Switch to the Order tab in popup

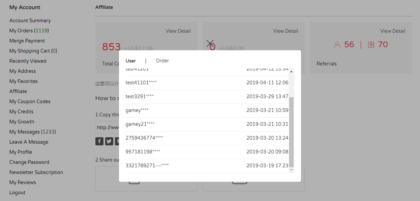[x=162, y=61]
